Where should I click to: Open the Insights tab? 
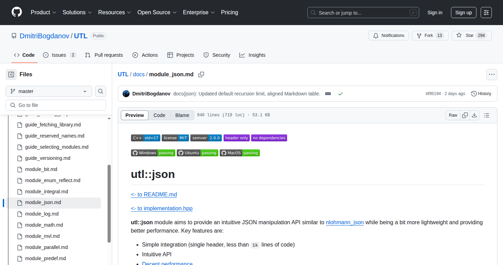(x=252, y=55)
